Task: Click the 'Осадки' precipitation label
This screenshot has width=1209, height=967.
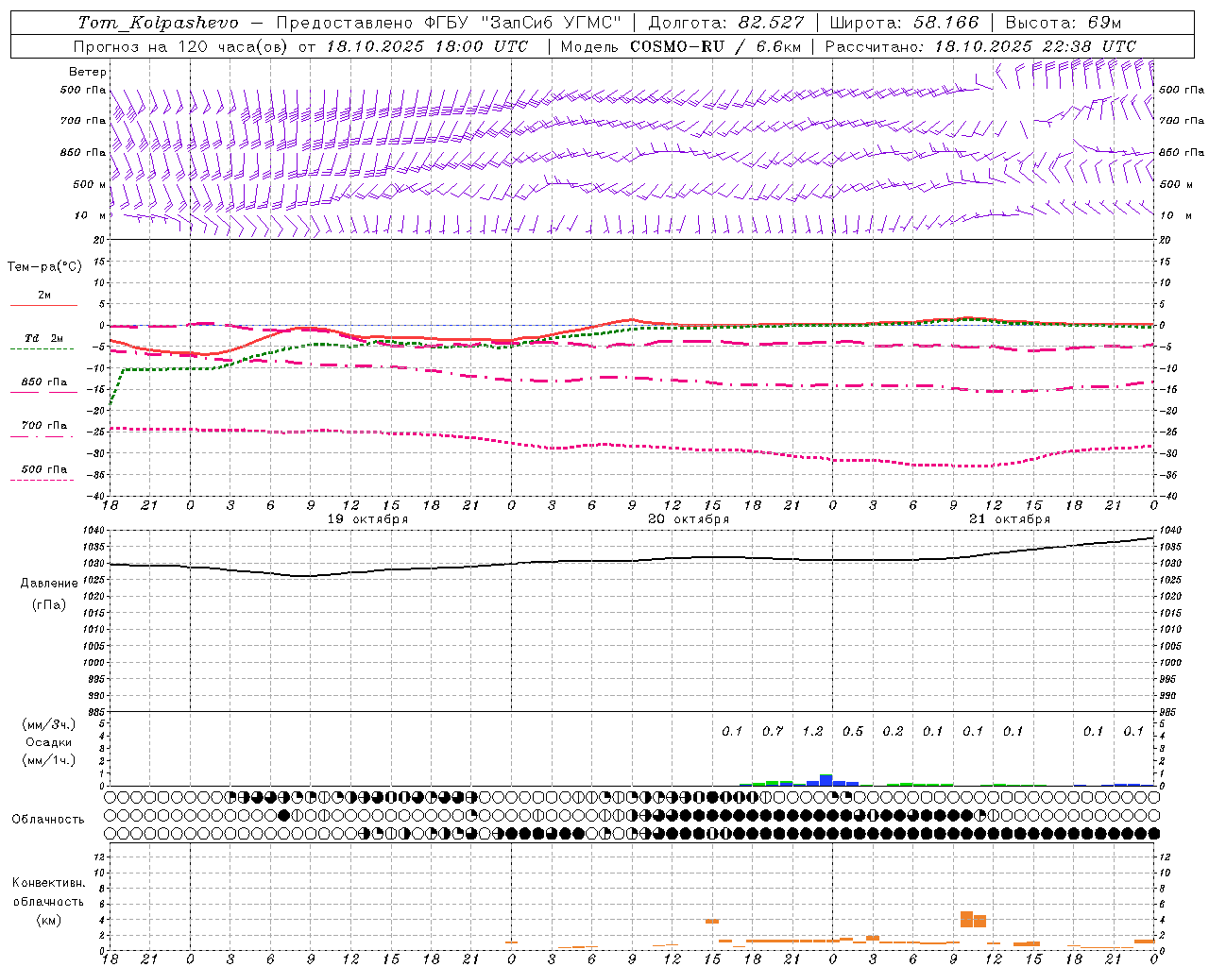Action: pos(49,742)
